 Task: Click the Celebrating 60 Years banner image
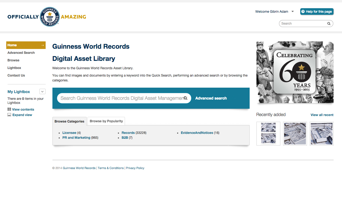tap(295, 72)
